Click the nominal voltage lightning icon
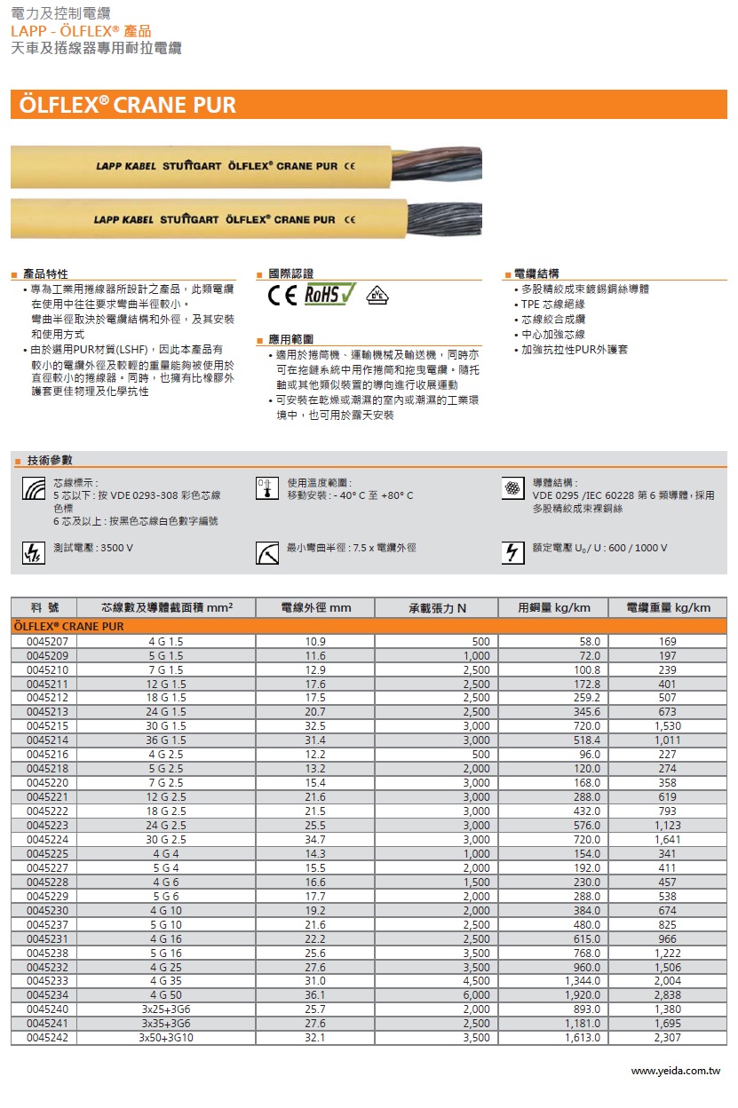The height and width of the screenshot is (1108, 738). pos(512,552)
